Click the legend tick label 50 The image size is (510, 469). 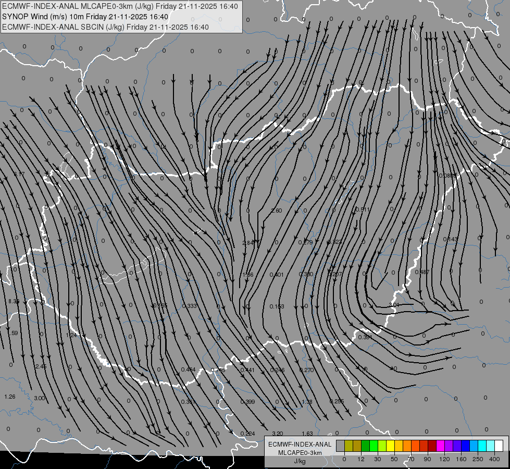[x=394, y=459]
